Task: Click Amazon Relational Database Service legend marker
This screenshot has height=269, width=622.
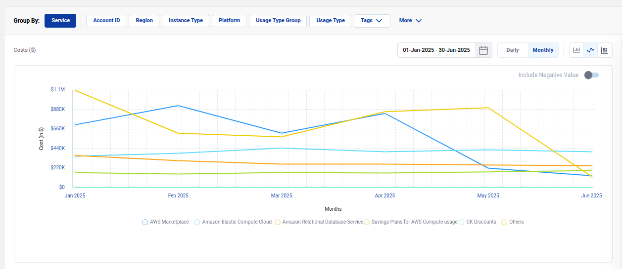Action: [278, 222]
